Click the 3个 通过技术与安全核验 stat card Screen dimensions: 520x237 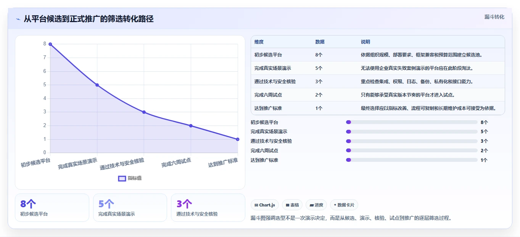(208, 208)
